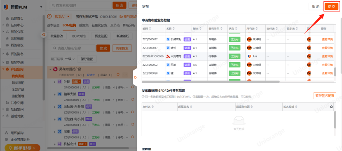Switch to the 数据集 tab
The width and height of the screenshot is (342, 151).
(84, 25)
